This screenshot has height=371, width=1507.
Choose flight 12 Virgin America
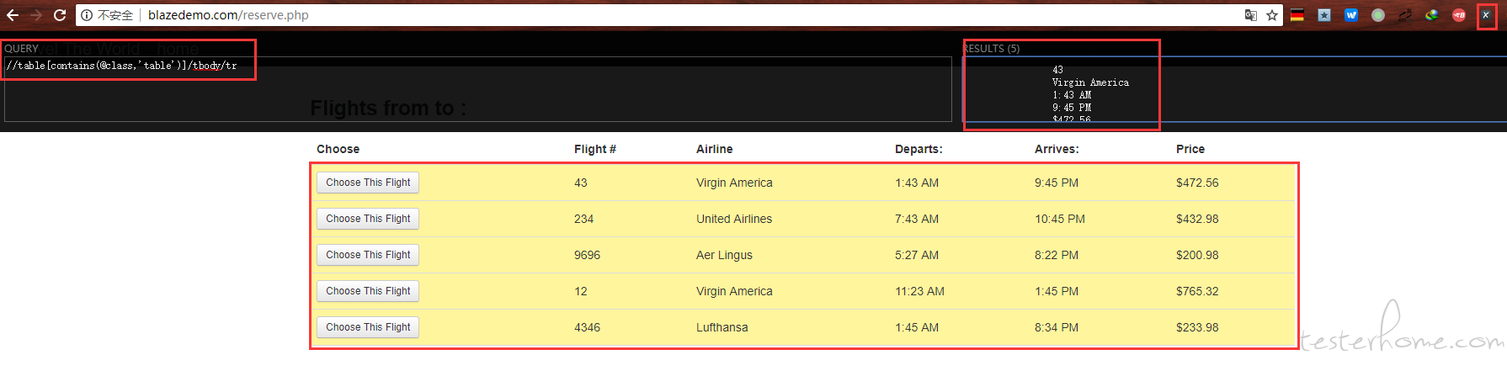point(368,291)
